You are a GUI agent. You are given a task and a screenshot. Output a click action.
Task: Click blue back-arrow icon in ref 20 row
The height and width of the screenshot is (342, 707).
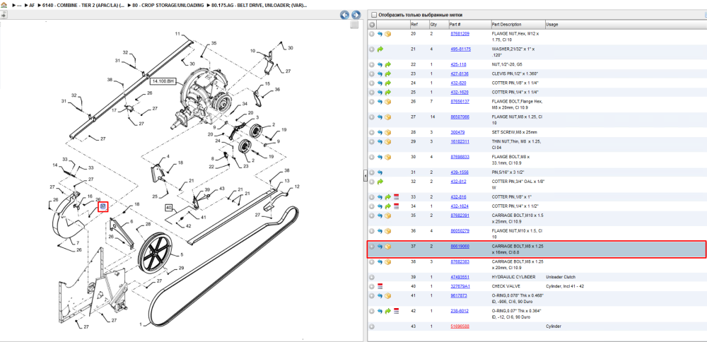tap(380, 34)
